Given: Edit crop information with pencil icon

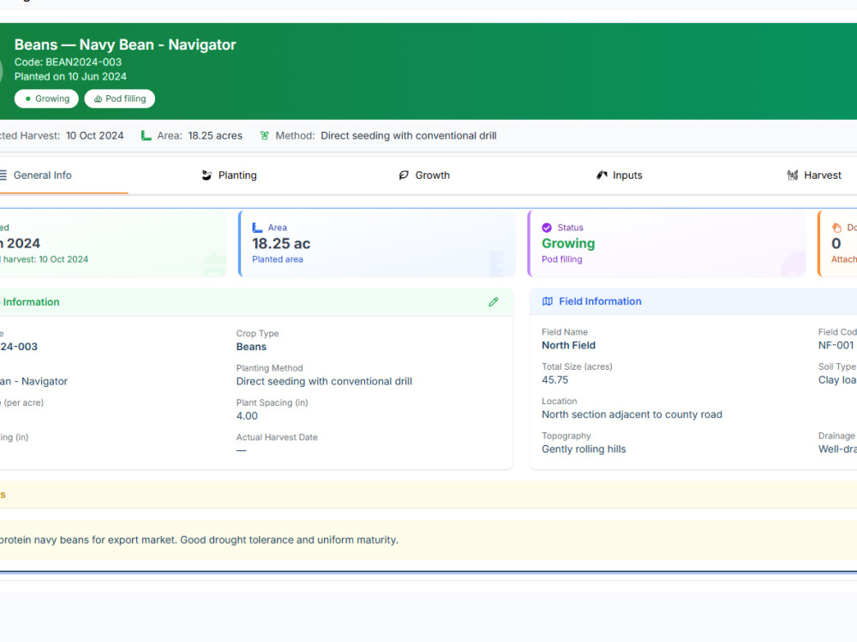Looking at the screenshot, I should click(x=494, y=302).
